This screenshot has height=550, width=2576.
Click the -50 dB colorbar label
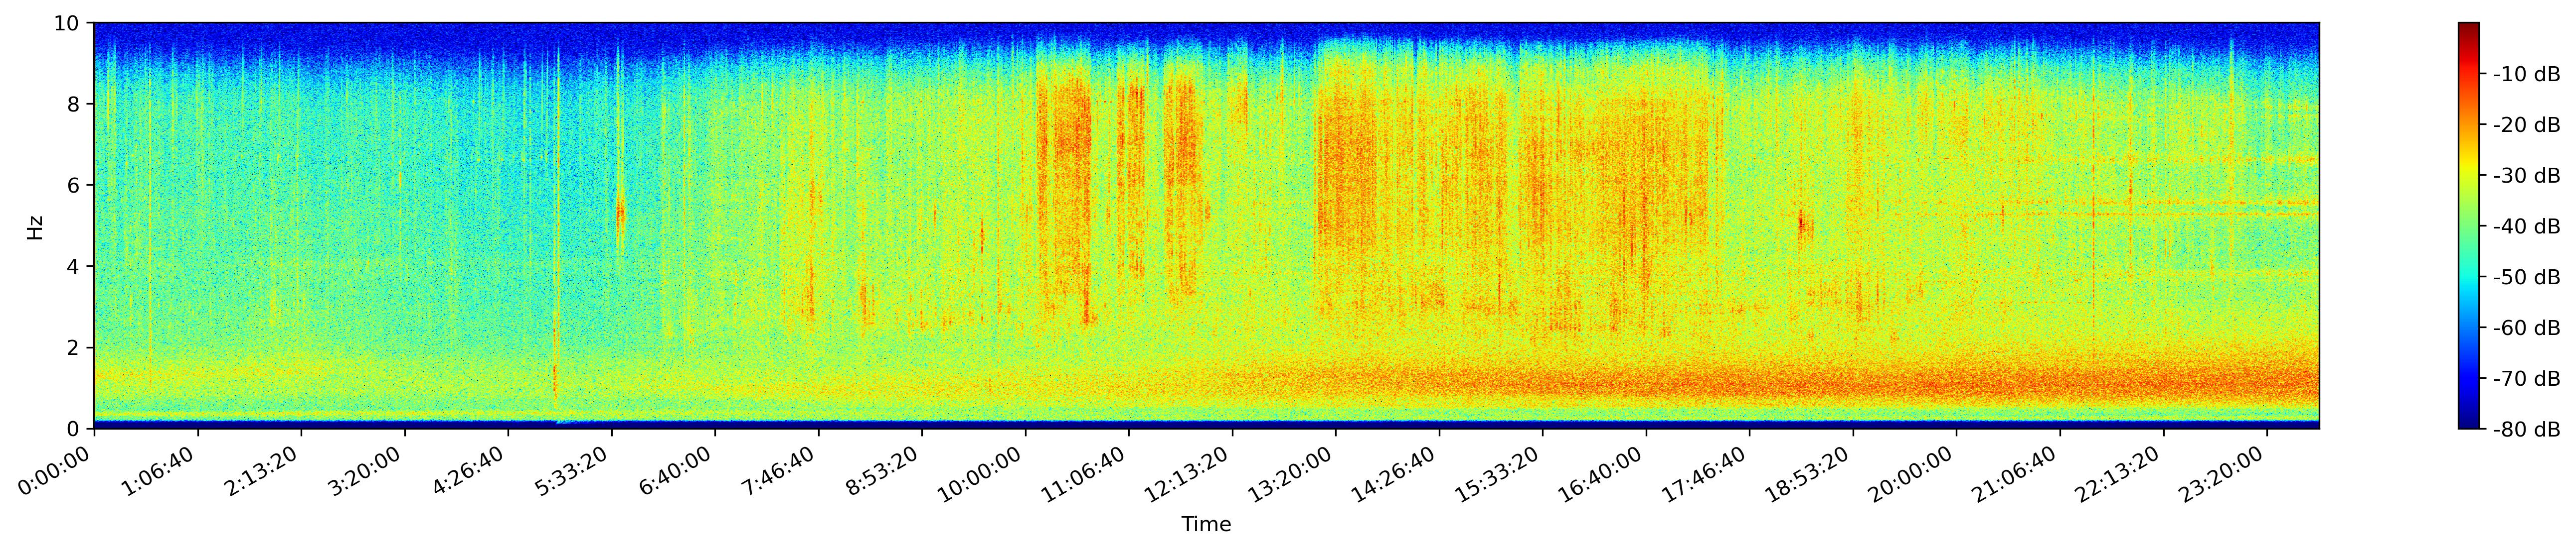tap(2526, 278)
